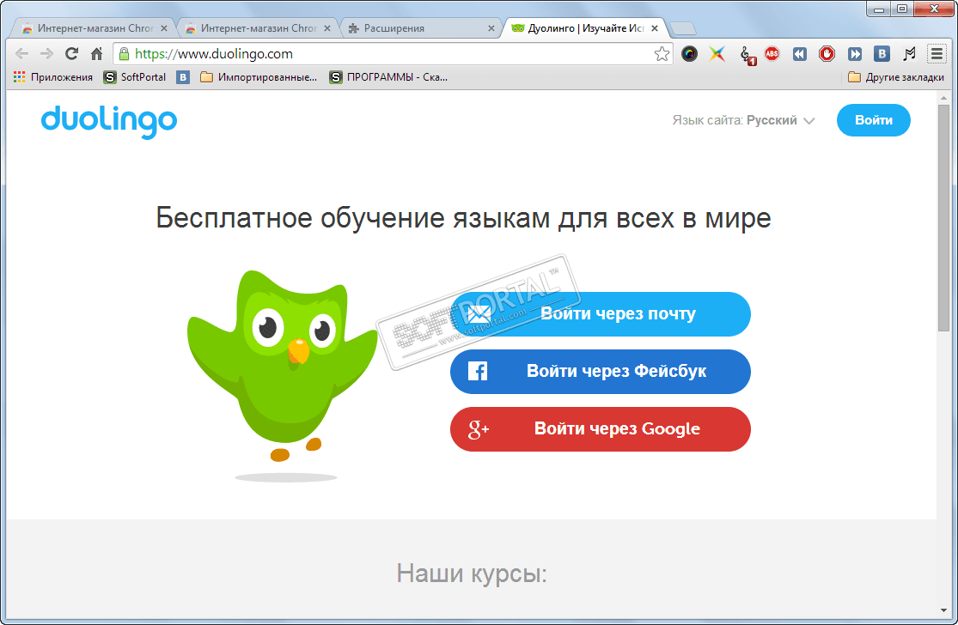Open the Импортированные bookmarks folder
Viewport: 958px width, 625px height.
click(x=259, y=77)
